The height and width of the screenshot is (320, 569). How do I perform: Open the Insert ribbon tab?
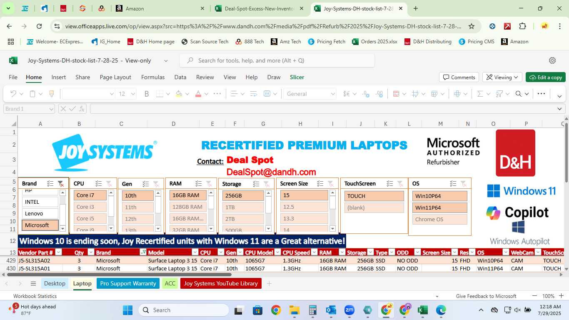(59, 77)
